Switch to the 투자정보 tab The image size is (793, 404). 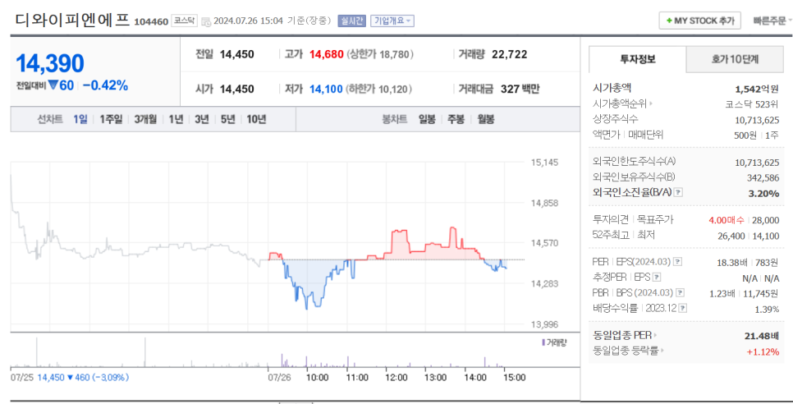(637, 59)
